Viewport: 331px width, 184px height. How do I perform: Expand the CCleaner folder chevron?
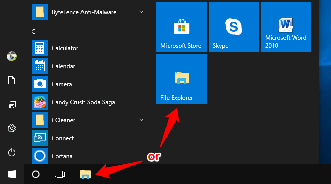tap(141, 120)
